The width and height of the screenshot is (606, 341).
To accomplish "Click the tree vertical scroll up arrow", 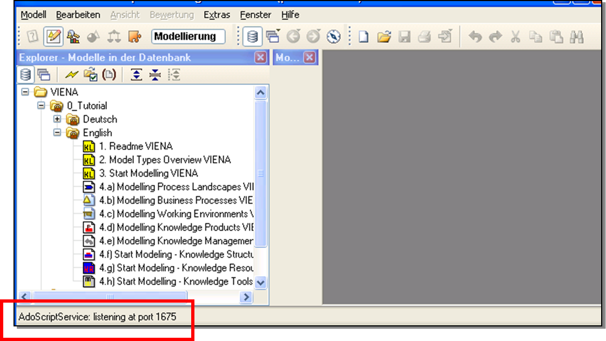I will coord(261,93).
